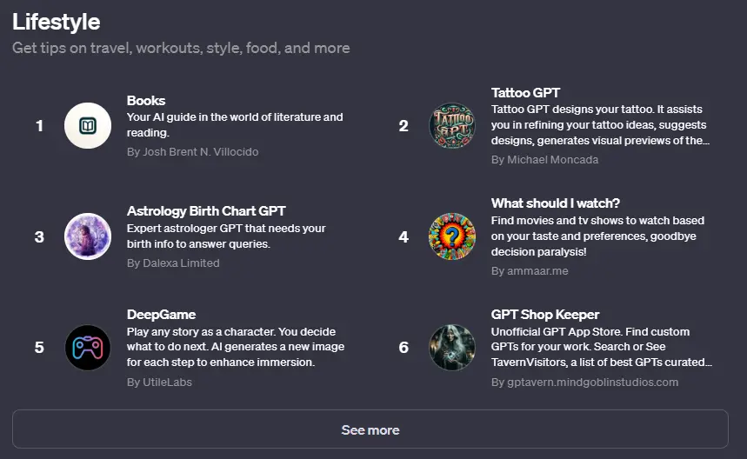Click the Lifestyle section heading
This screenshot has width=747, height=459.
coord(57,22)
